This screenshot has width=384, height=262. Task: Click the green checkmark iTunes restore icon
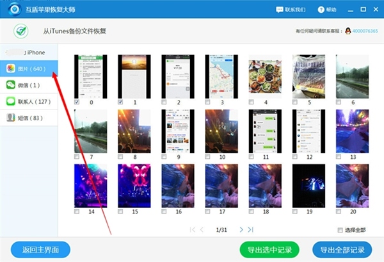[21, 31]
